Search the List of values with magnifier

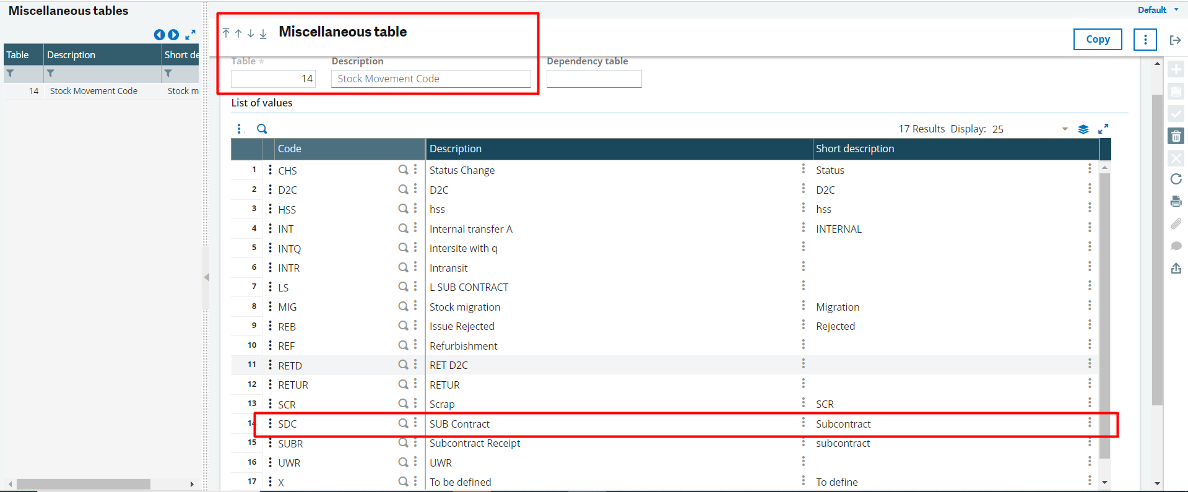coord(262,129)
